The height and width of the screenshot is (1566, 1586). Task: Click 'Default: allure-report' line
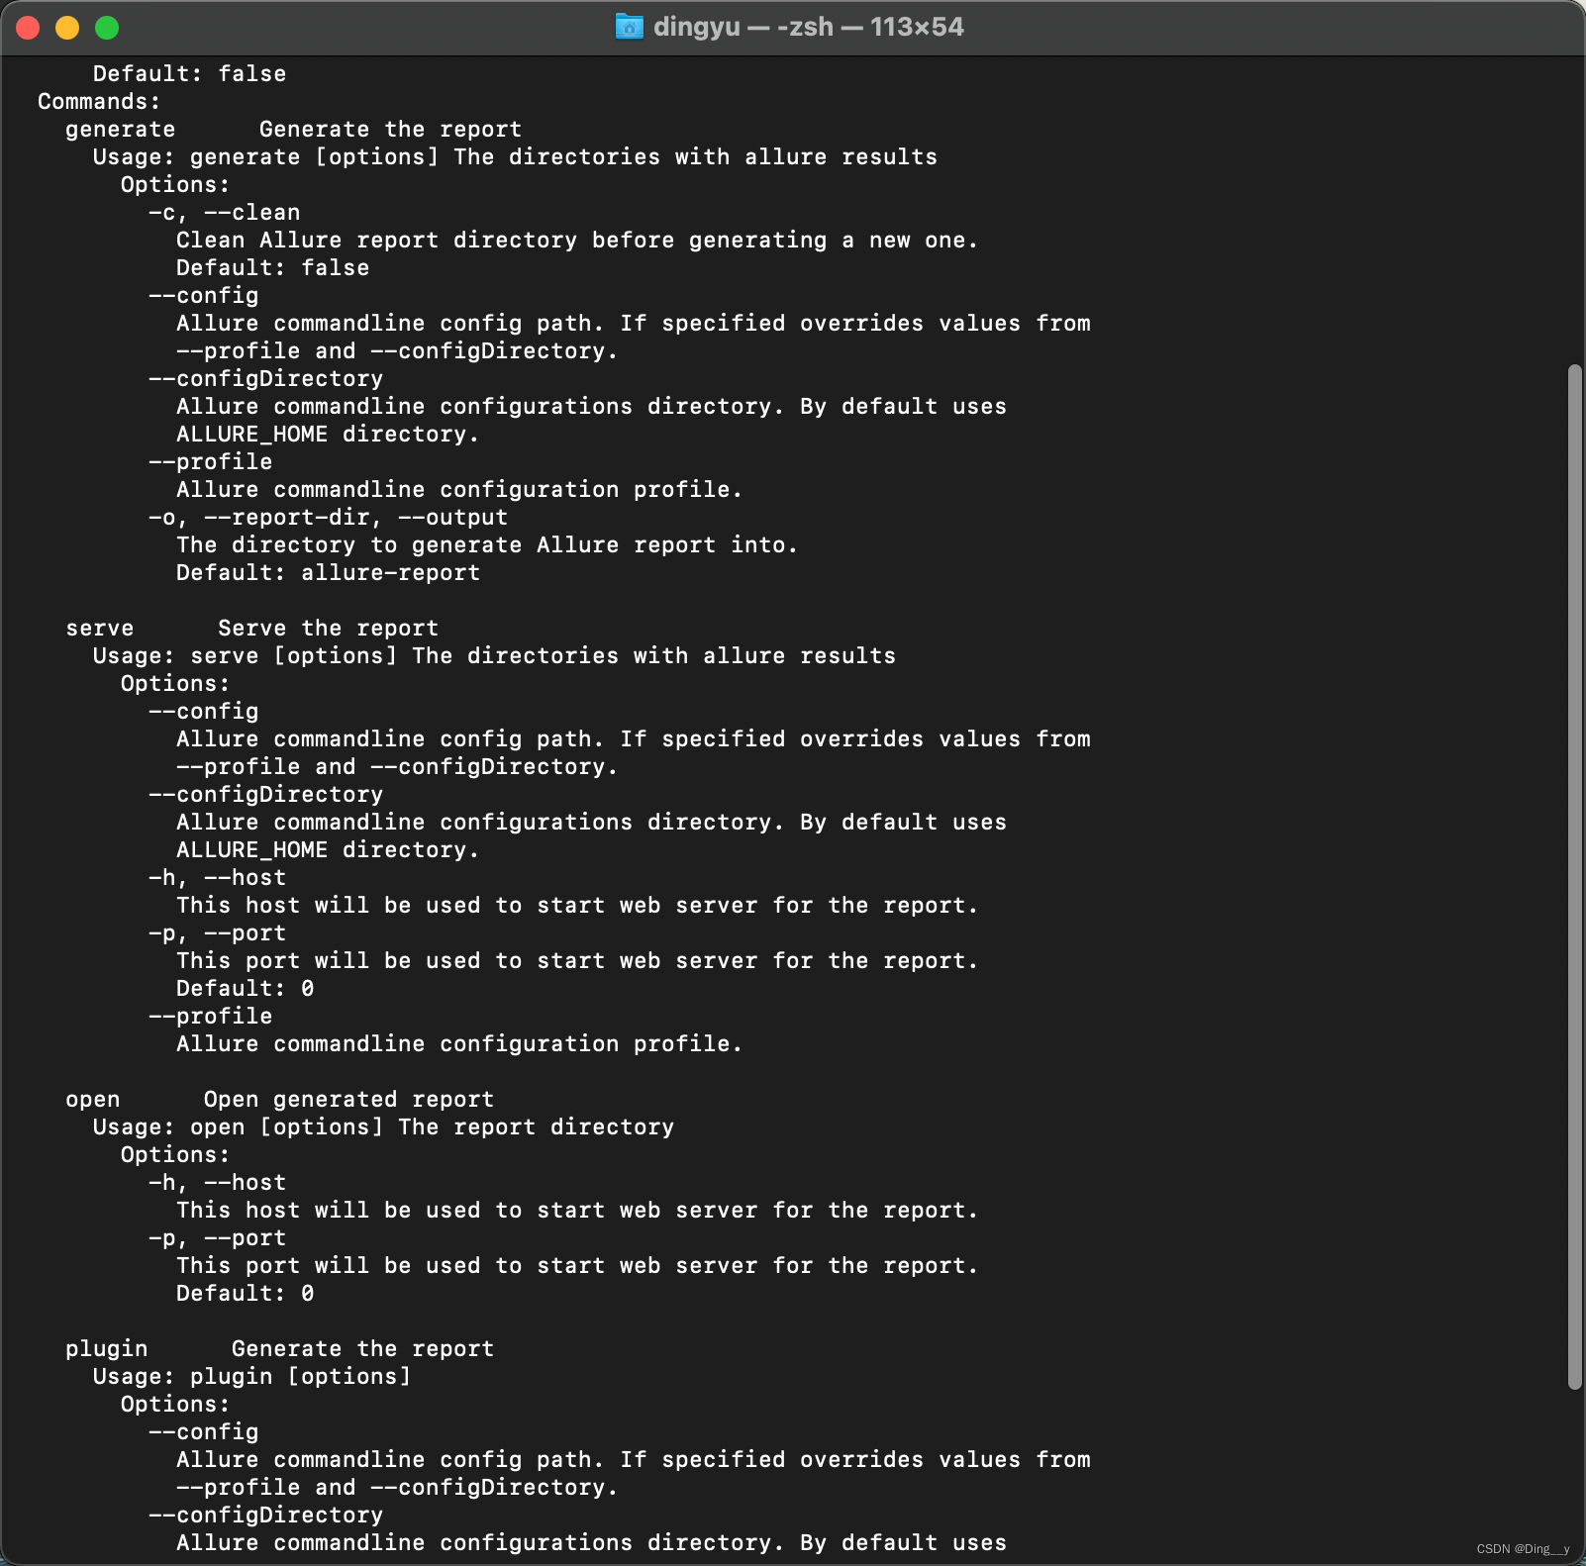(328, 573)
